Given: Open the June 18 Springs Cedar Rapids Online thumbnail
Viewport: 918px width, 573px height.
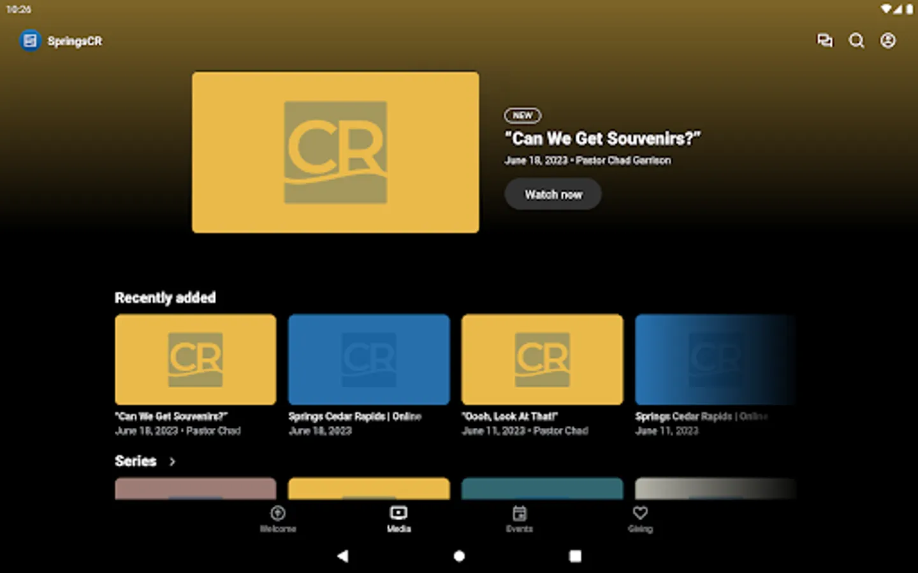Looking at the screenshot, I should click(x=369, y=359).
